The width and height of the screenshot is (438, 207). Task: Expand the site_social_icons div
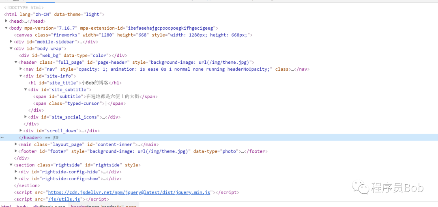pos(26,116)
